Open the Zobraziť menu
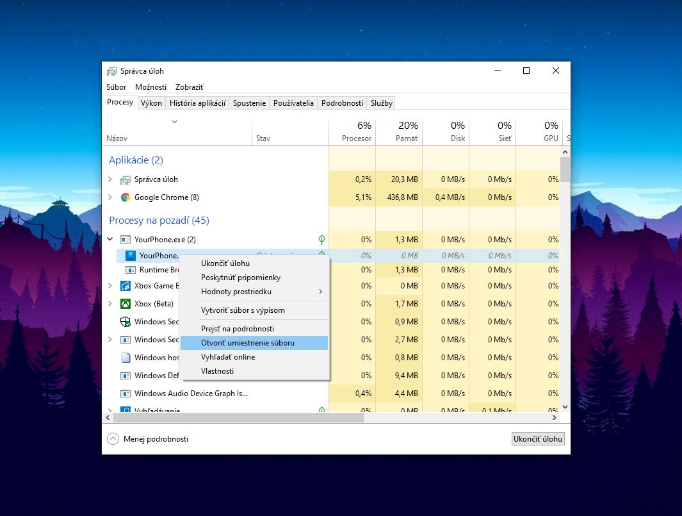Screen dimensions: 682x516 [x=189, y=87]
